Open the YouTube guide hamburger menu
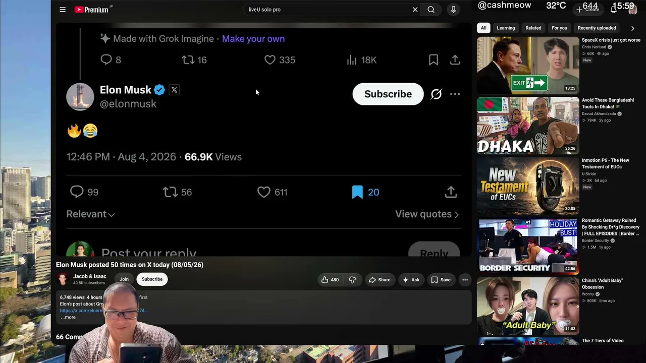646x363 pixels. [63, 10]
